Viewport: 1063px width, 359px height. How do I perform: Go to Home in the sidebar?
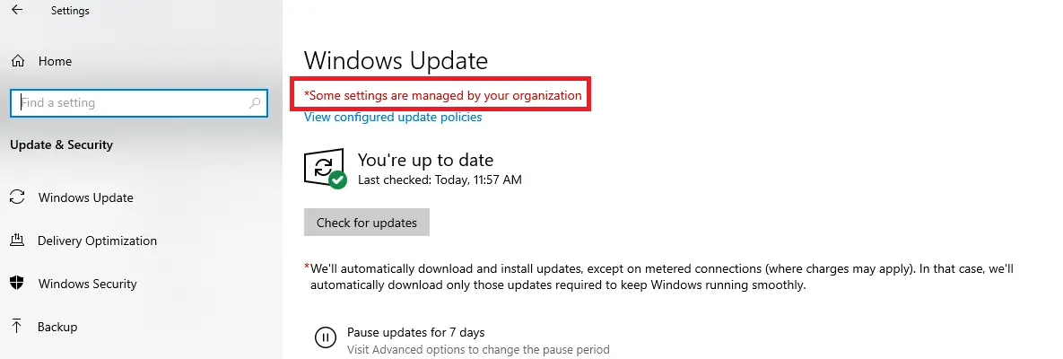(55, 61)
